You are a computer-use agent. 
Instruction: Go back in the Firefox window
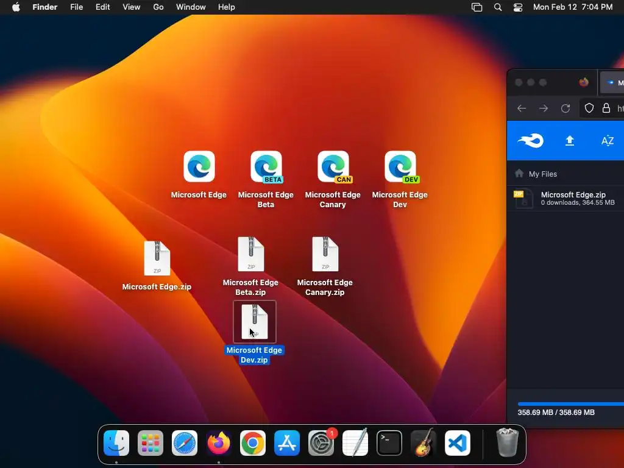tap(522, 108)
